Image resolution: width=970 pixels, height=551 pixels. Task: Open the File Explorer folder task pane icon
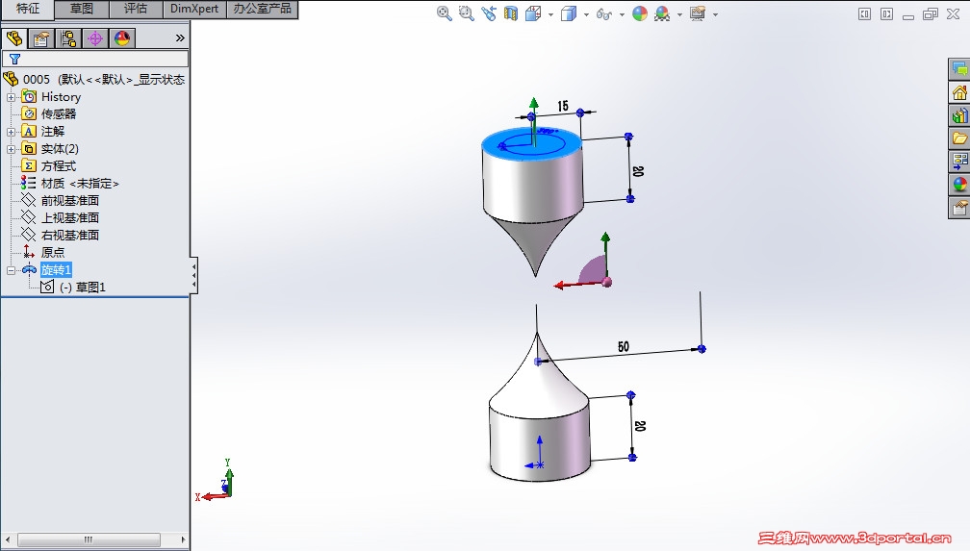[959, 138]
